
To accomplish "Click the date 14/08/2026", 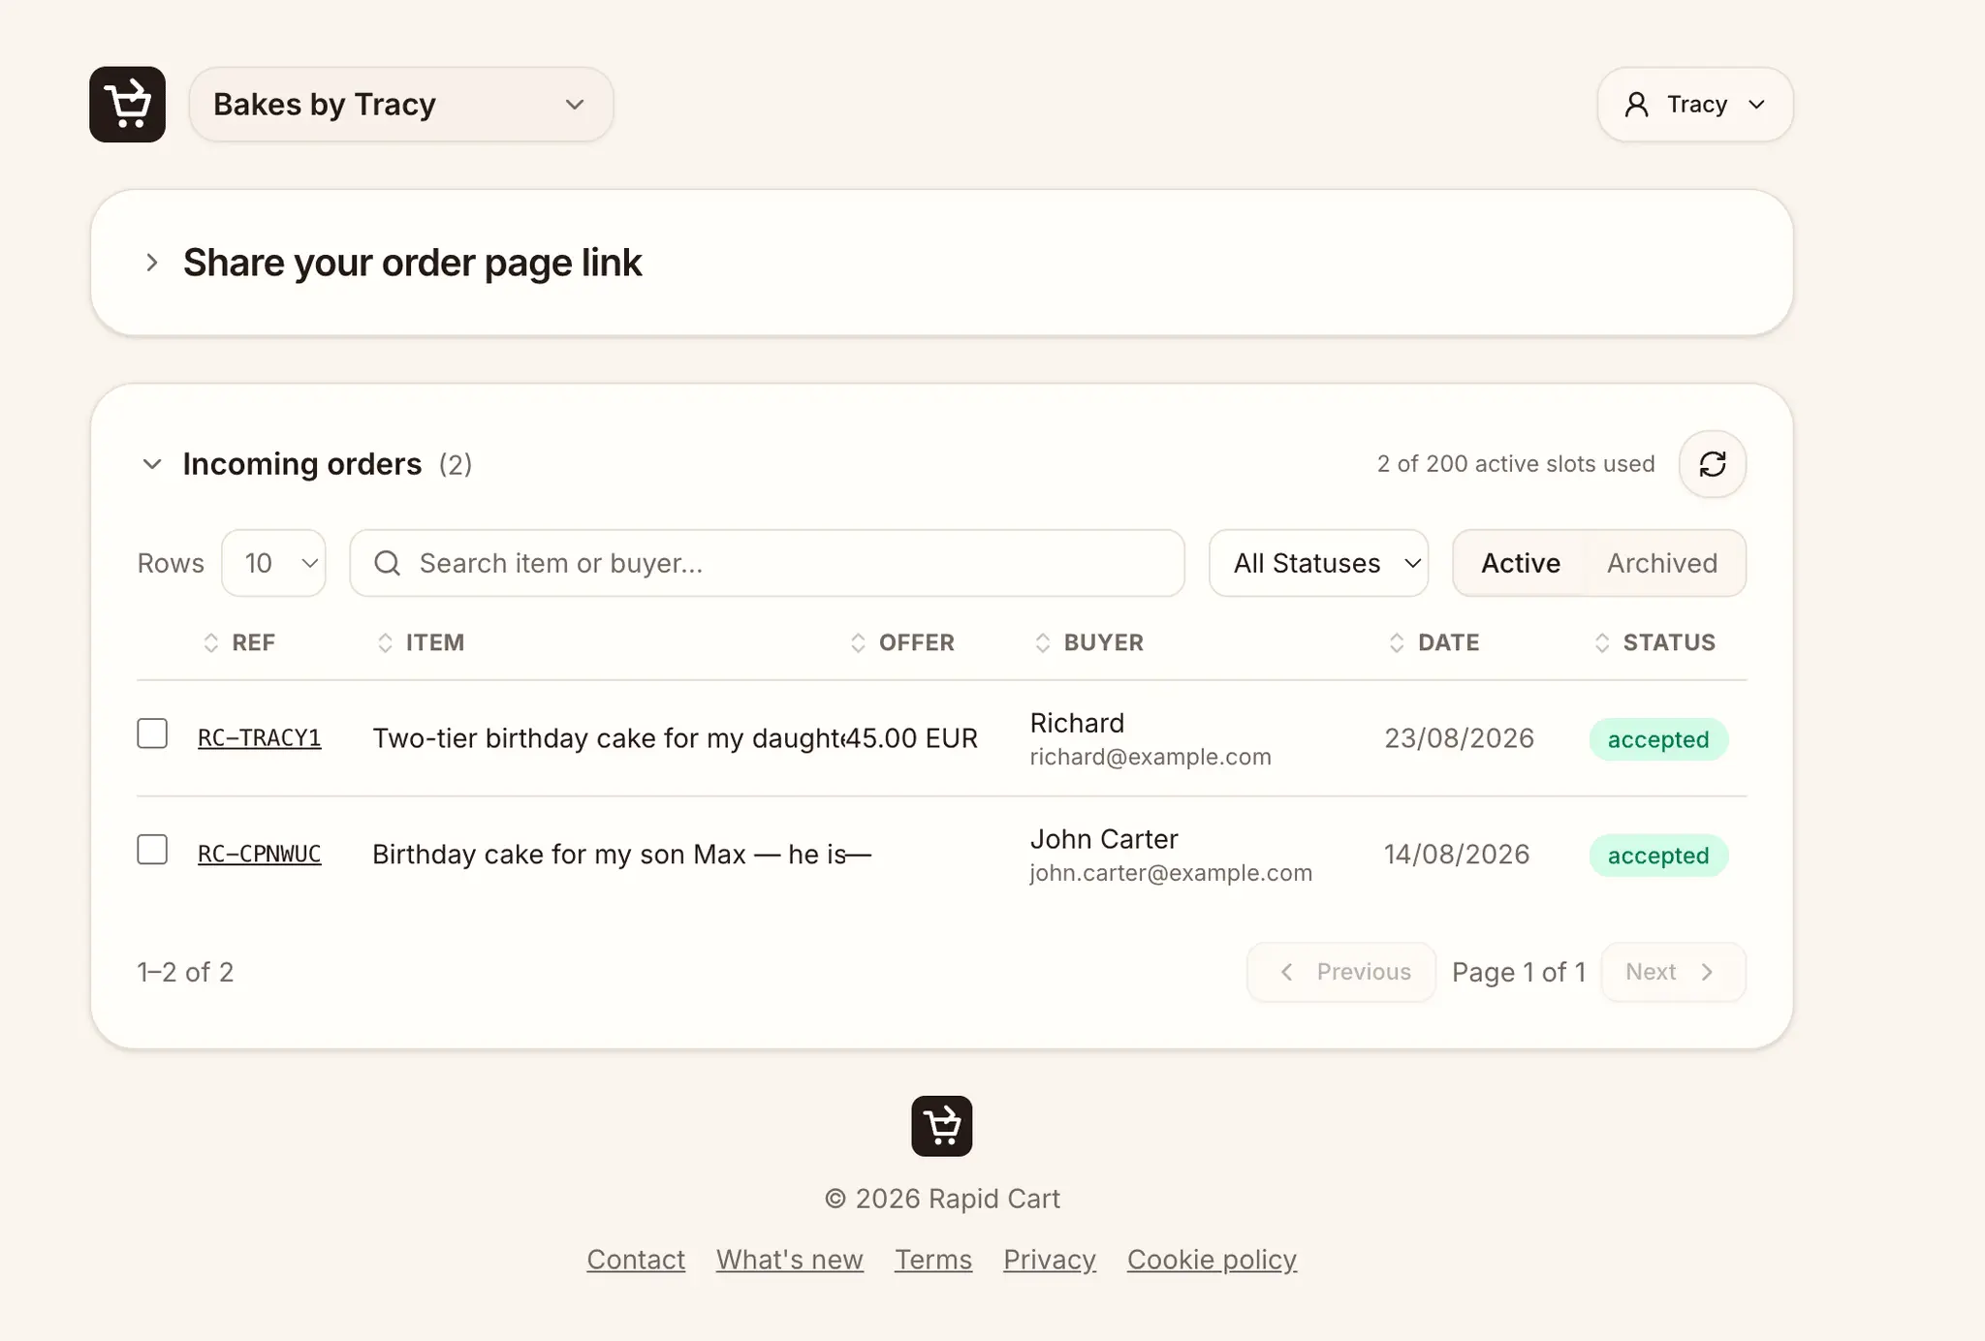I will click(x=1457, y=855).
